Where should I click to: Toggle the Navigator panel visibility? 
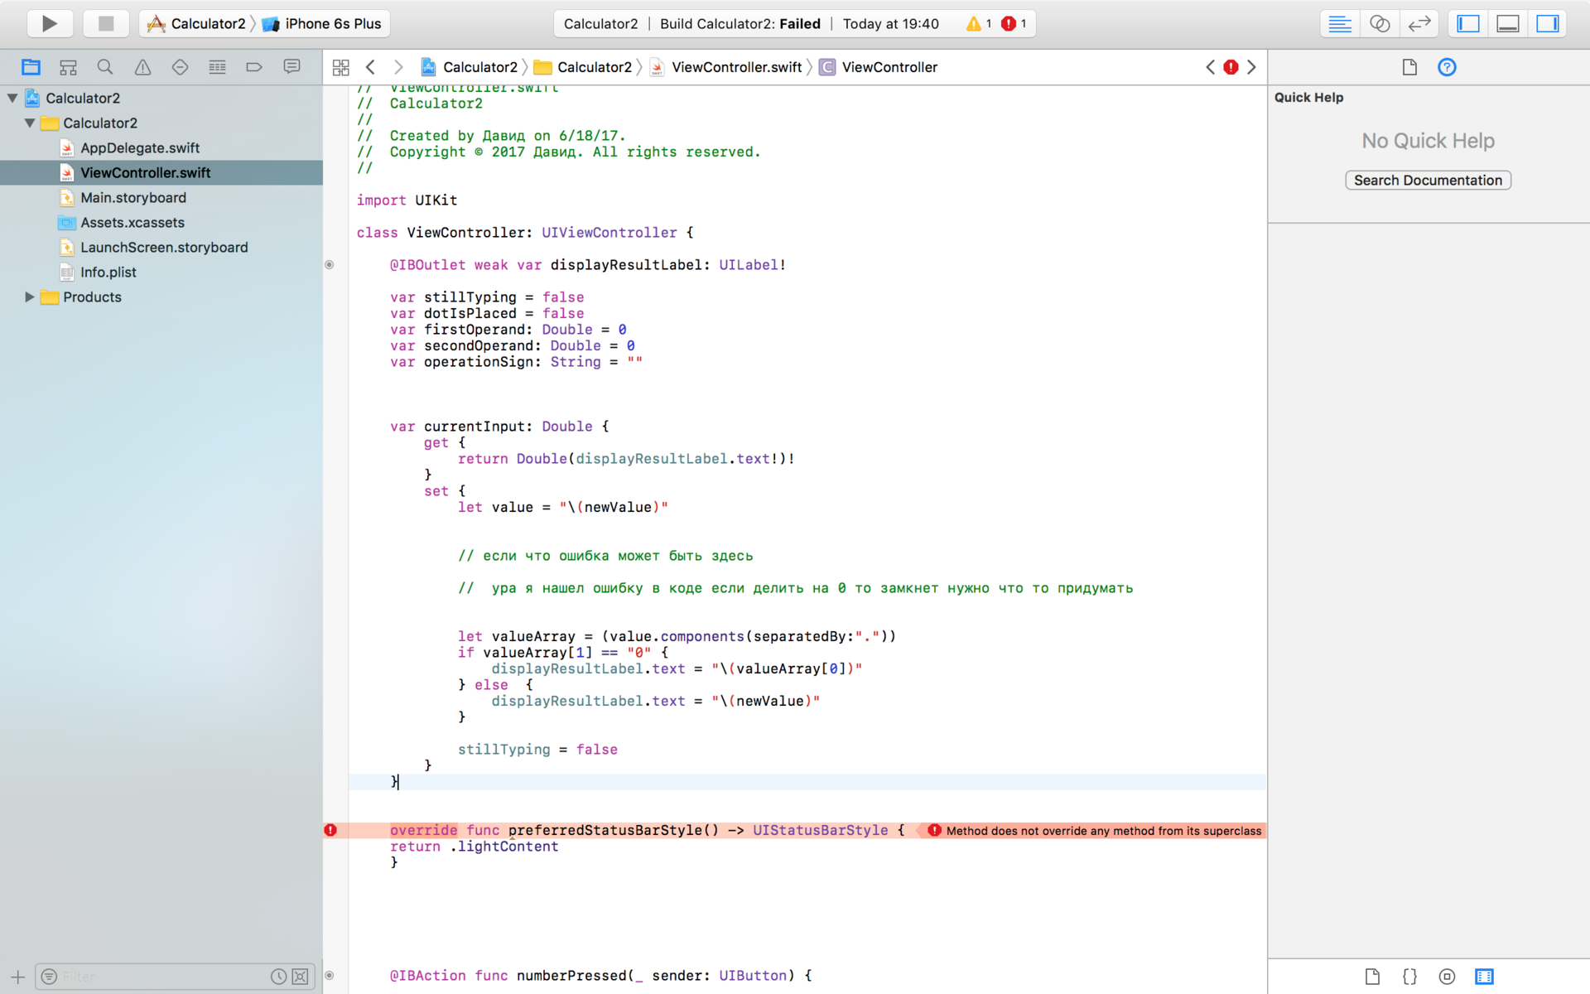1468,23
